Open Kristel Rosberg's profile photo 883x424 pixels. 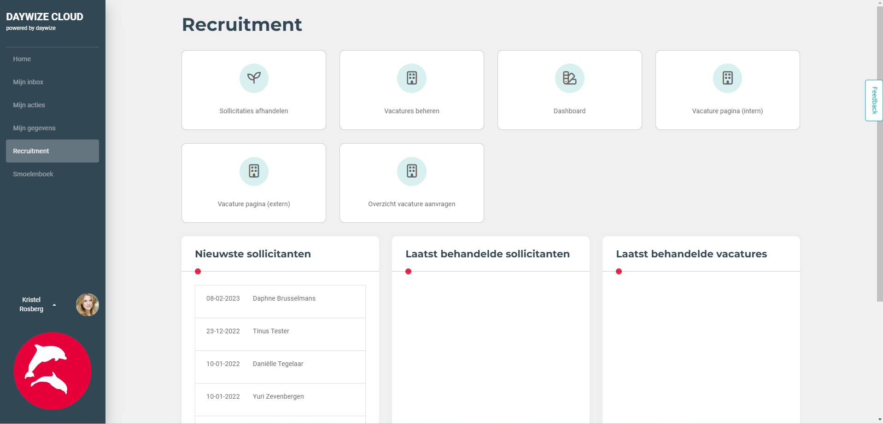pos(87,305)
